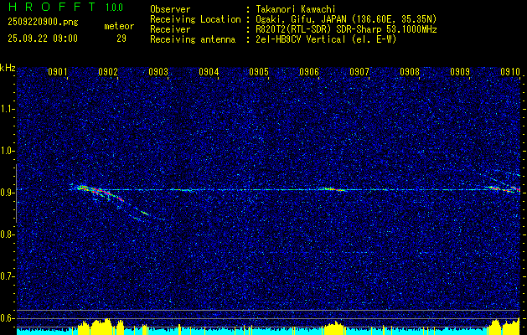Image resolution: width=527 pixels, height=335 pixels.
Task: Click the 0909 time marker
Action: [x=459, y=72]
